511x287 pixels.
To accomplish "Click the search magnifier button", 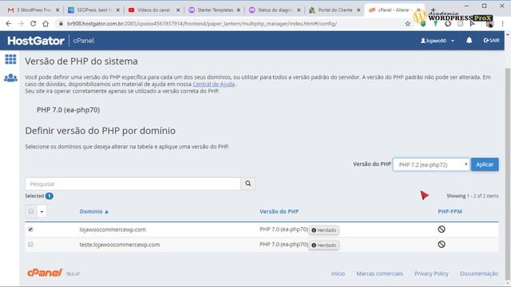I will pos(248,183).
